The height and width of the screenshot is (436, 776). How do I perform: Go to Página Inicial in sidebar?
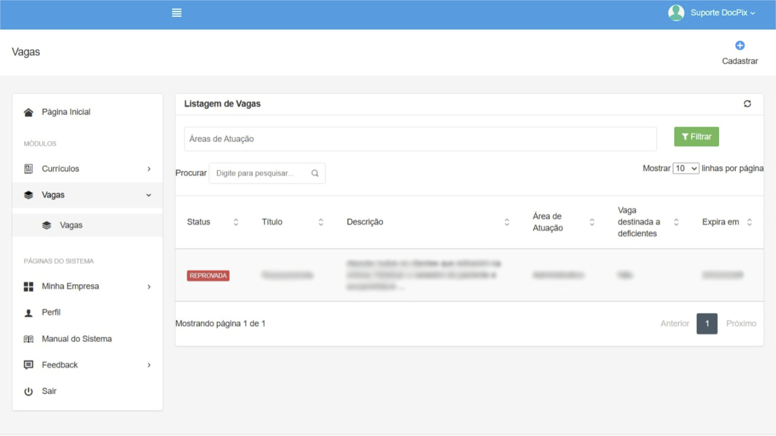click(x=66, y=112)
